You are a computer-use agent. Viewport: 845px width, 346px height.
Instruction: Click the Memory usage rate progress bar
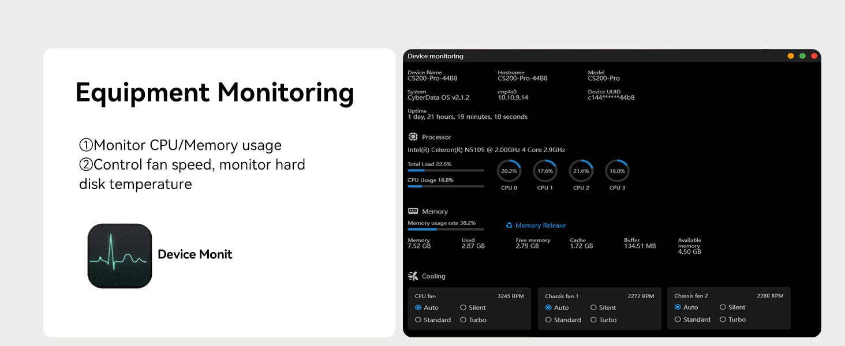[445, 230]
